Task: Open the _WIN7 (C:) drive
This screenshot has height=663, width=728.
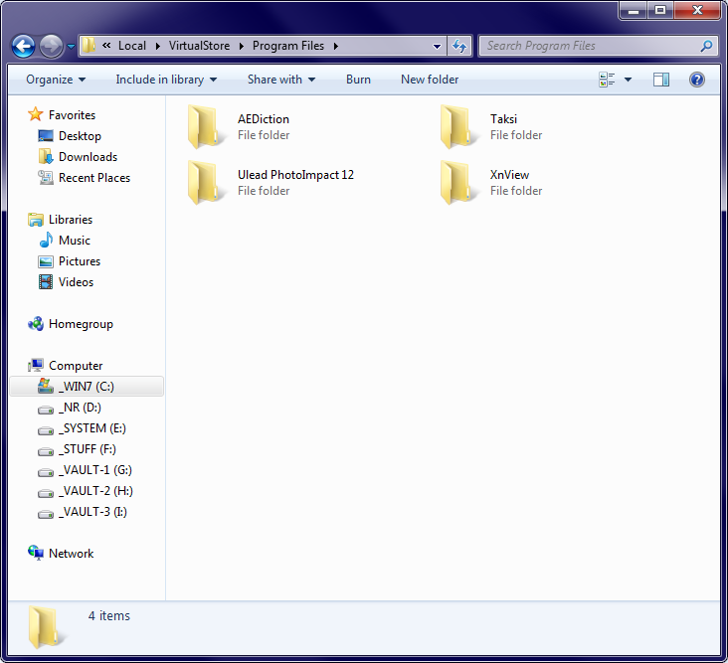Action: point(87,387)
